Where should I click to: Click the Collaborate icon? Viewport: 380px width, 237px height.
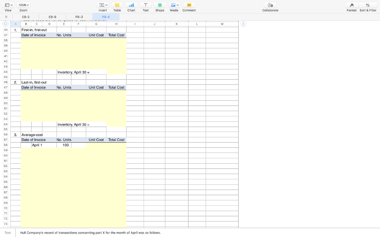pyautogui.click(x=270, y=5)
